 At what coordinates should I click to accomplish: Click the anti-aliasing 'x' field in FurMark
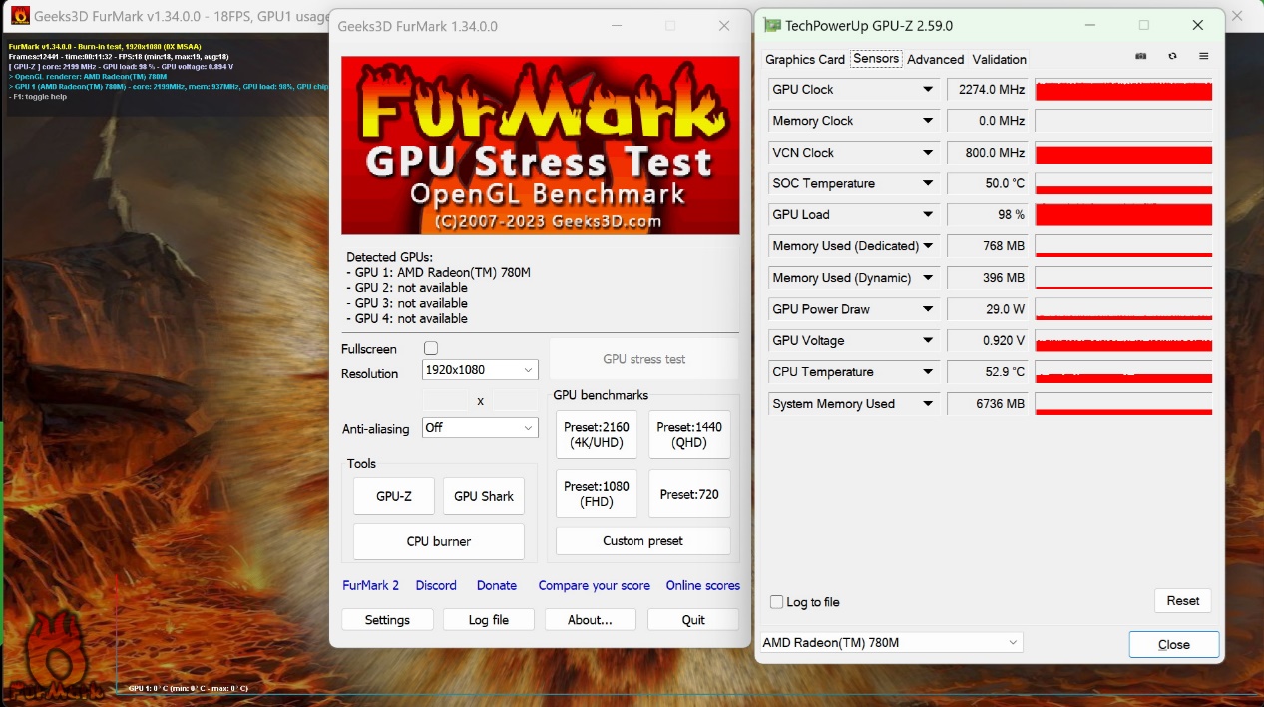pyautogui.click(x=480, y=400)
